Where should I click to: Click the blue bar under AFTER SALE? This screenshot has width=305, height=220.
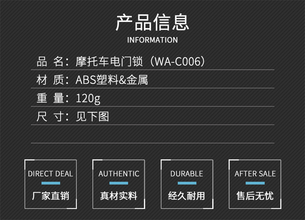tap(255, 183)
